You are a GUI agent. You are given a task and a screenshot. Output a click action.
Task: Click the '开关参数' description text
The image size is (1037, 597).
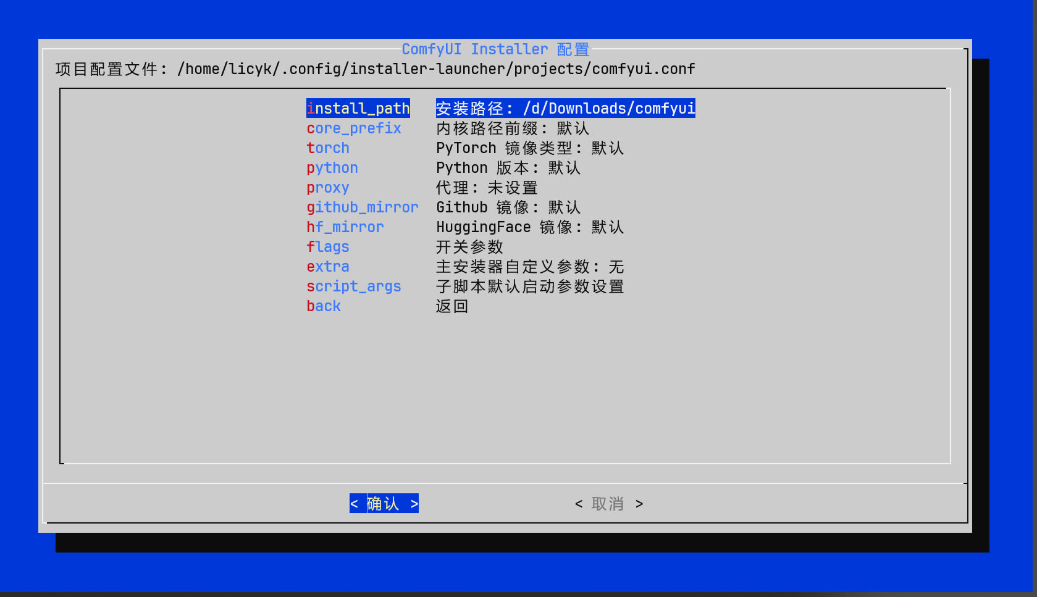click(470, 247)
